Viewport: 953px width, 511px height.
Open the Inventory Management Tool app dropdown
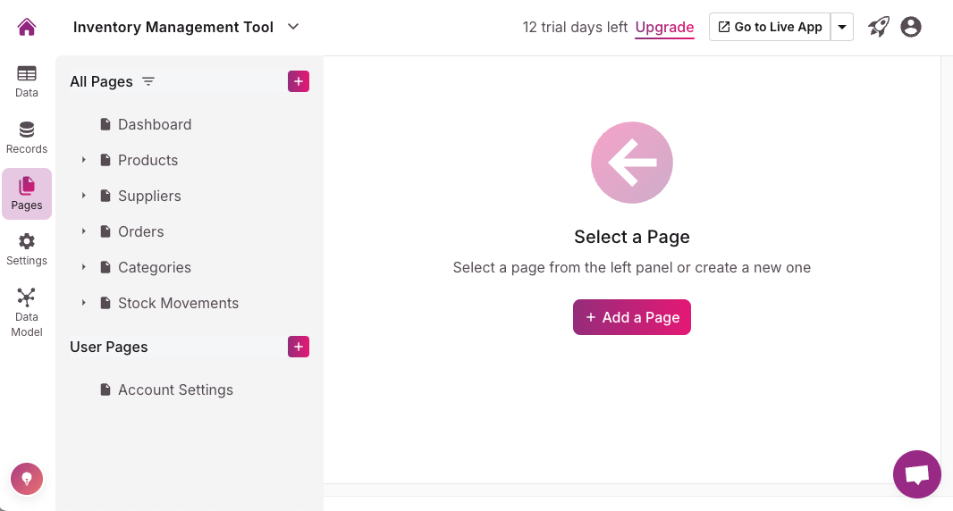click(293, 27)
